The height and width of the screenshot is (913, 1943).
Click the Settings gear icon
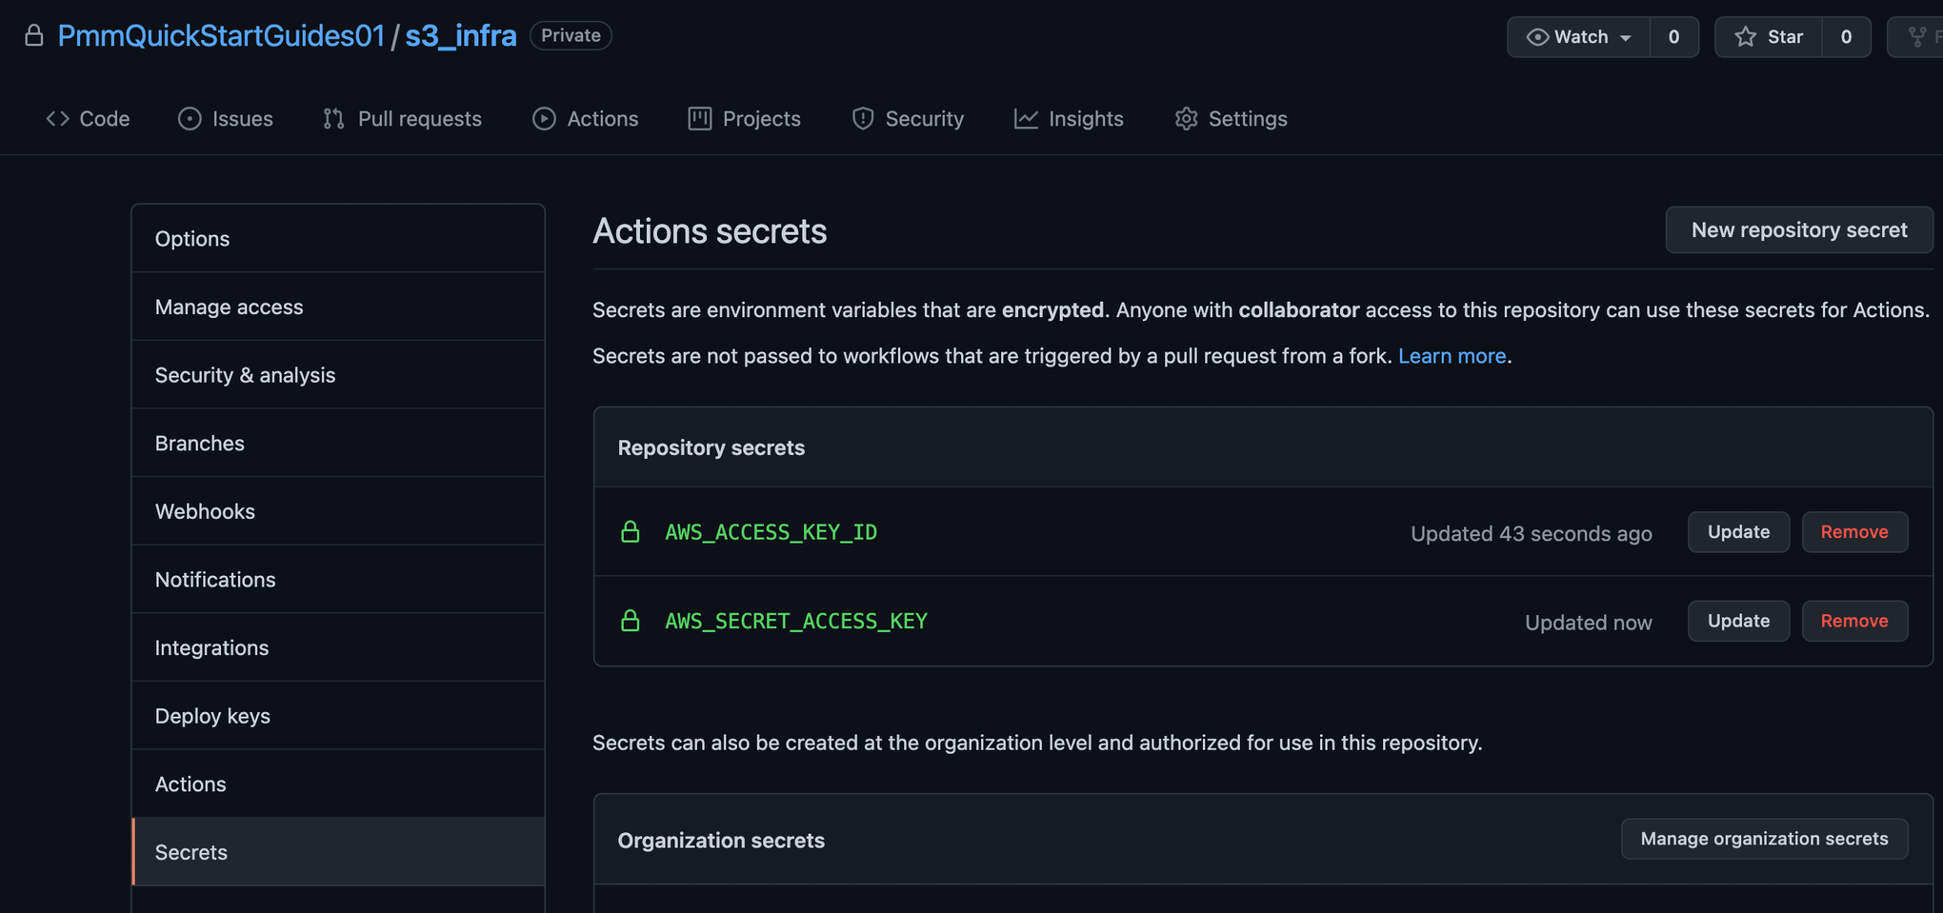pyautogui.click(x=1186, y=119)
